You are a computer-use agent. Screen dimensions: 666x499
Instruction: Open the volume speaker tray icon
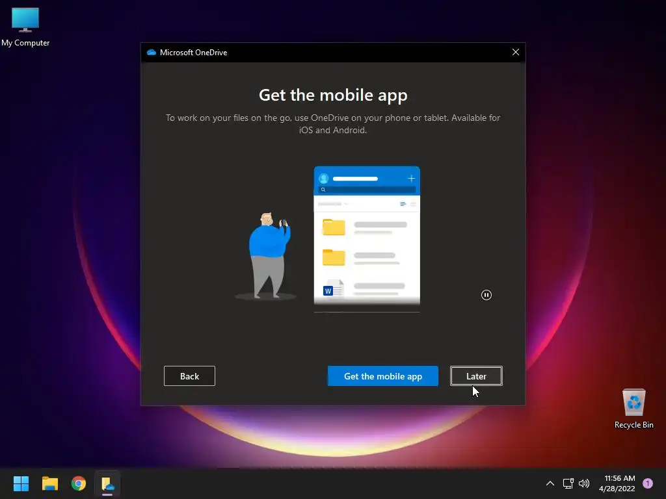click(584, 483)
